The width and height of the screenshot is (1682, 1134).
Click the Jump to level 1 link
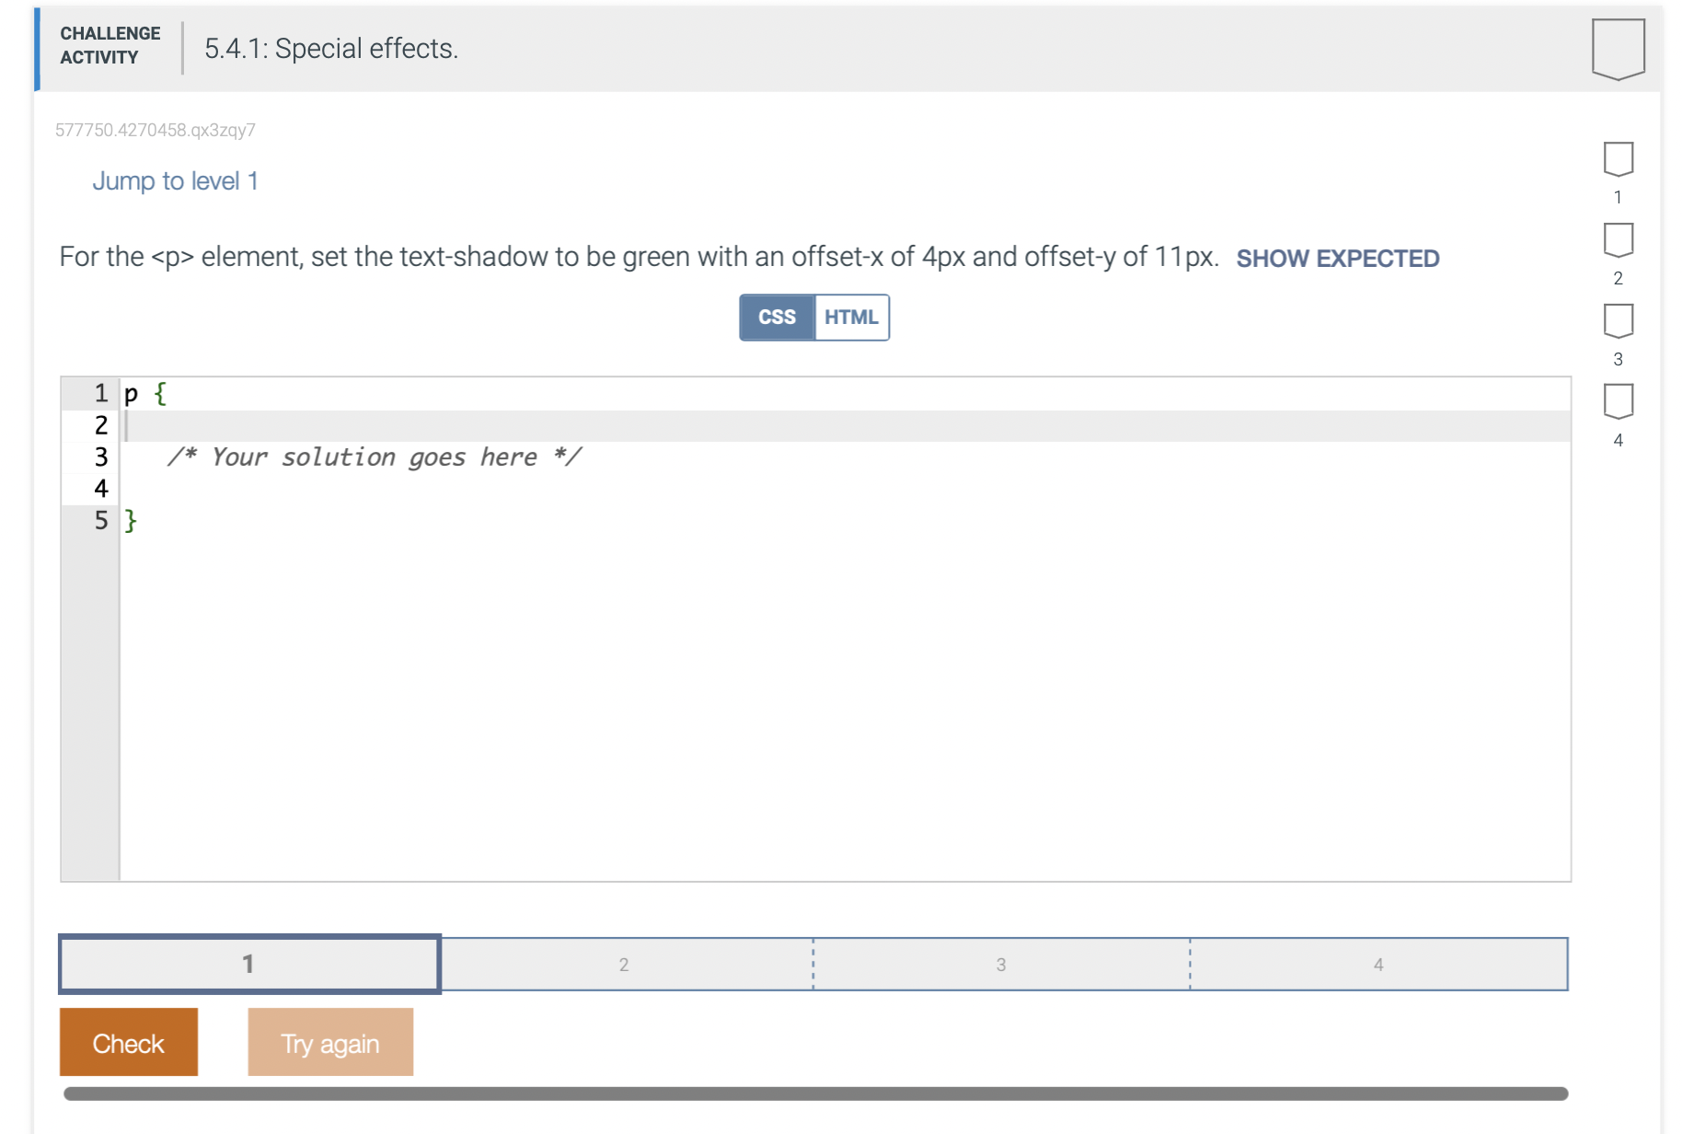click(175, 180)
